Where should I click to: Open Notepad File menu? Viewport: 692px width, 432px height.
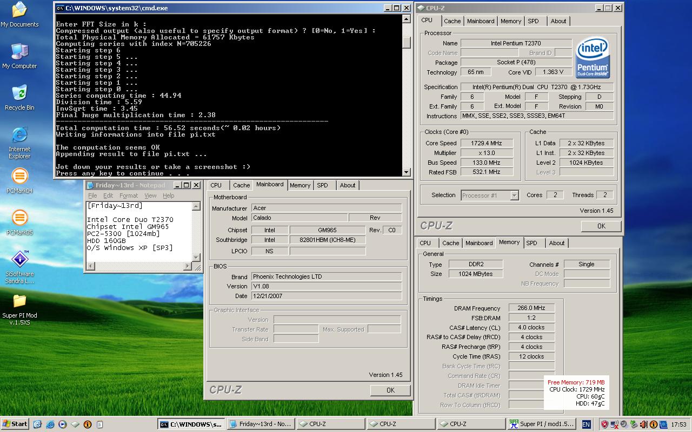[x=92, y=195]
